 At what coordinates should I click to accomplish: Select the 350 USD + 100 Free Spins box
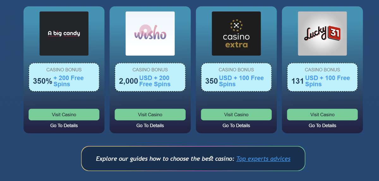coord(236,77)
